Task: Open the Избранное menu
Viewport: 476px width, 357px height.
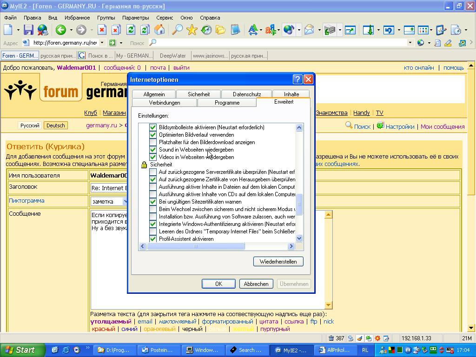Action: click(77, 18)
